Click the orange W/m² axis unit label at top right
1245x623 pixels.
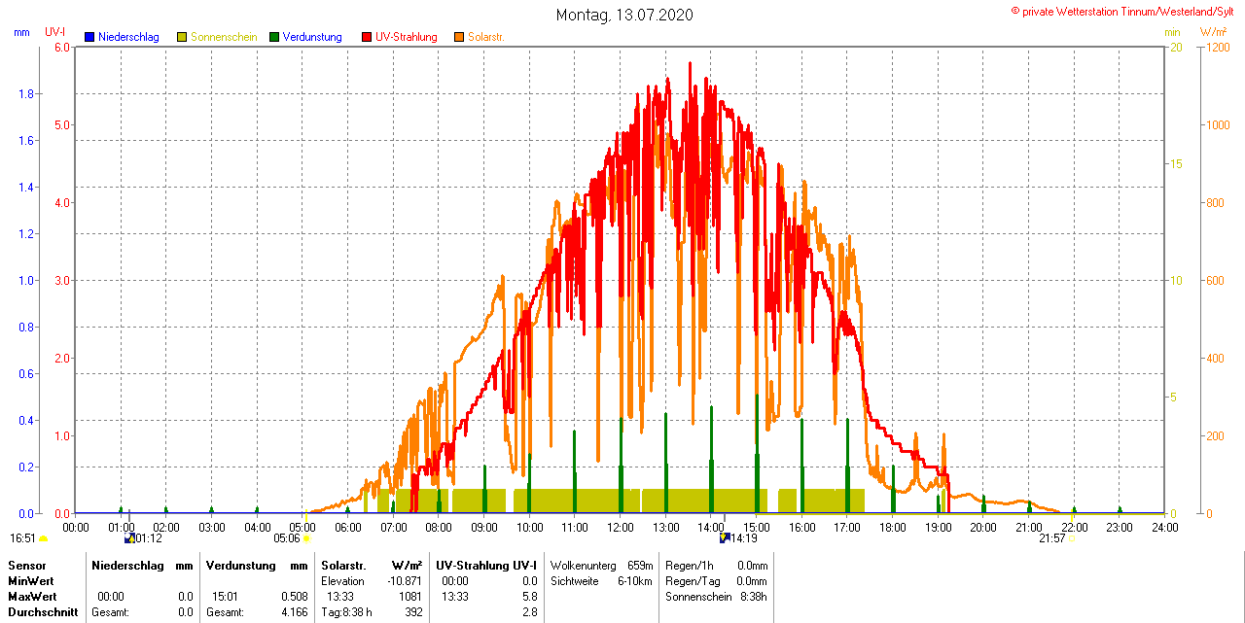1213,32
